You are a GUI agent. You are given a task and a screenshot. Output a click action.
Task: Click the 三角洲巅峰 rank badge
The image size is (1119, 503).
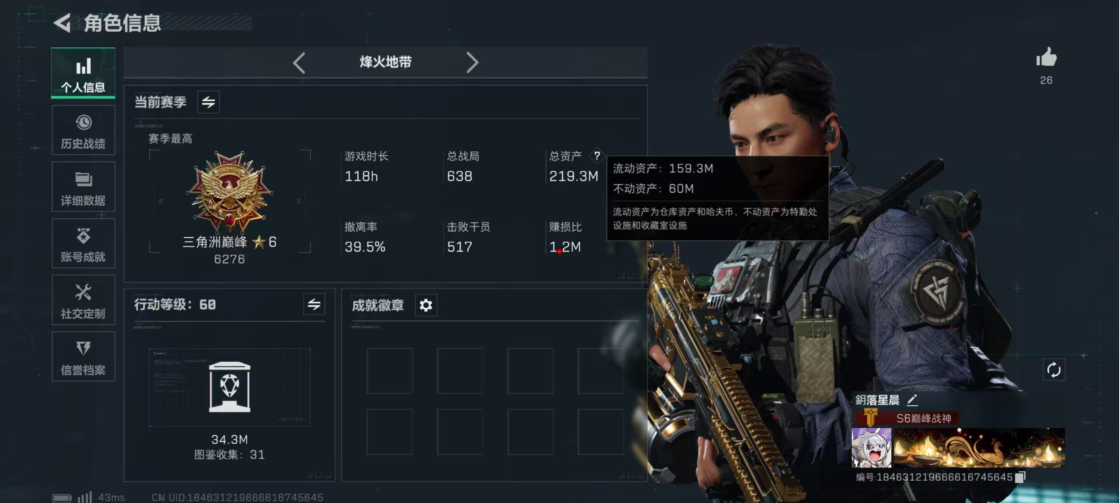tap(229, 191)
